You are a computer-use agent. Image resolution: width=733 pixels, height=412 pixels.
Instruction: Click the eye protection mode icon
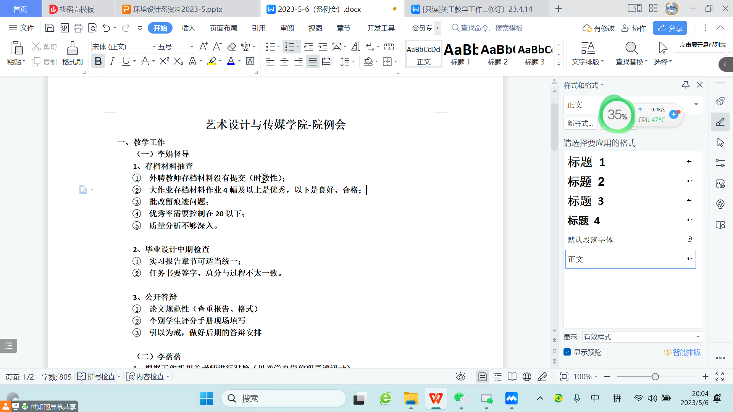tap(461, 377)
